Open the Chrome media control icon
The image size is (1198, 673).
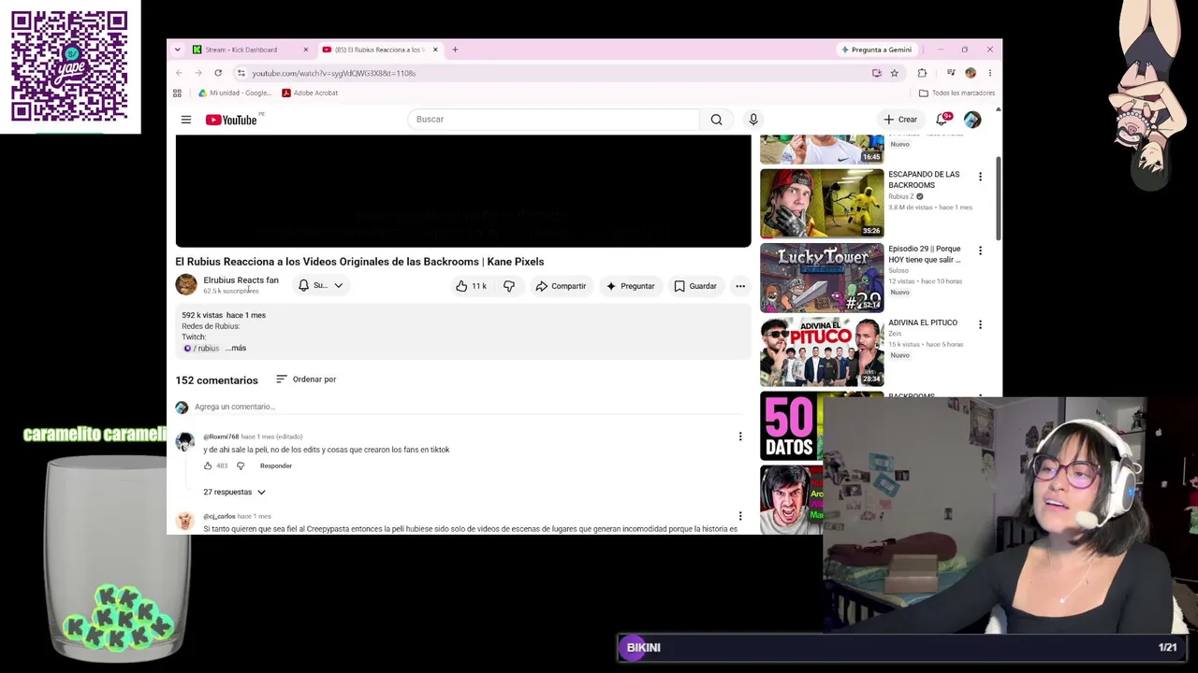coord(951,73)
